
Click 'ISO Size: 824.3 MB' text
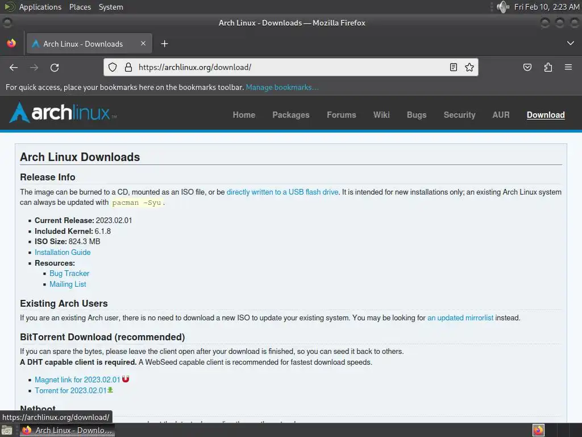pyautogui.click(x=68, y=241)
